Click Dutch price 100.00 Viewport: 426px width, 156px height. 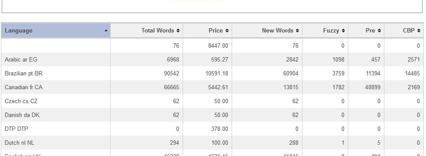pos(220,143)
